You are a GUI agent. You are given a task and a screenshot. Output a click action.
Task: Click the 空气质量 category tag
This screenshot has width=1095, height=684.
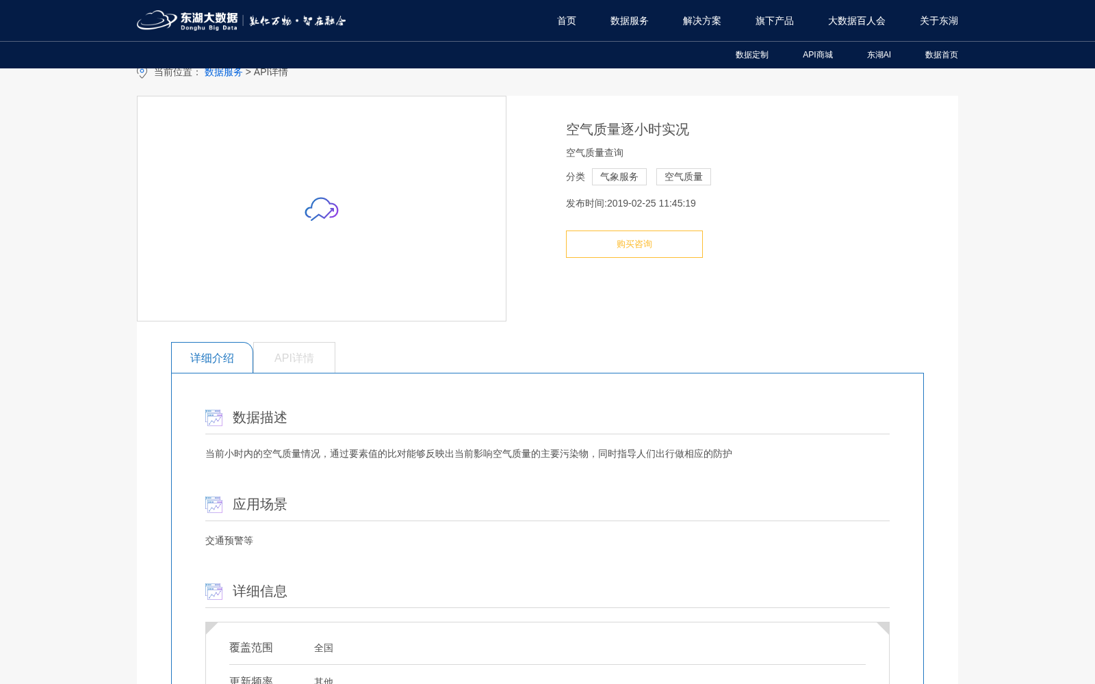pos(684,177)
